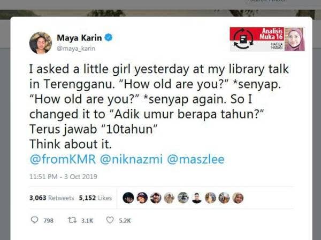Click the @maya_karin handle
The height and width of the screenshot is (240, 321).
pos(76,49)
